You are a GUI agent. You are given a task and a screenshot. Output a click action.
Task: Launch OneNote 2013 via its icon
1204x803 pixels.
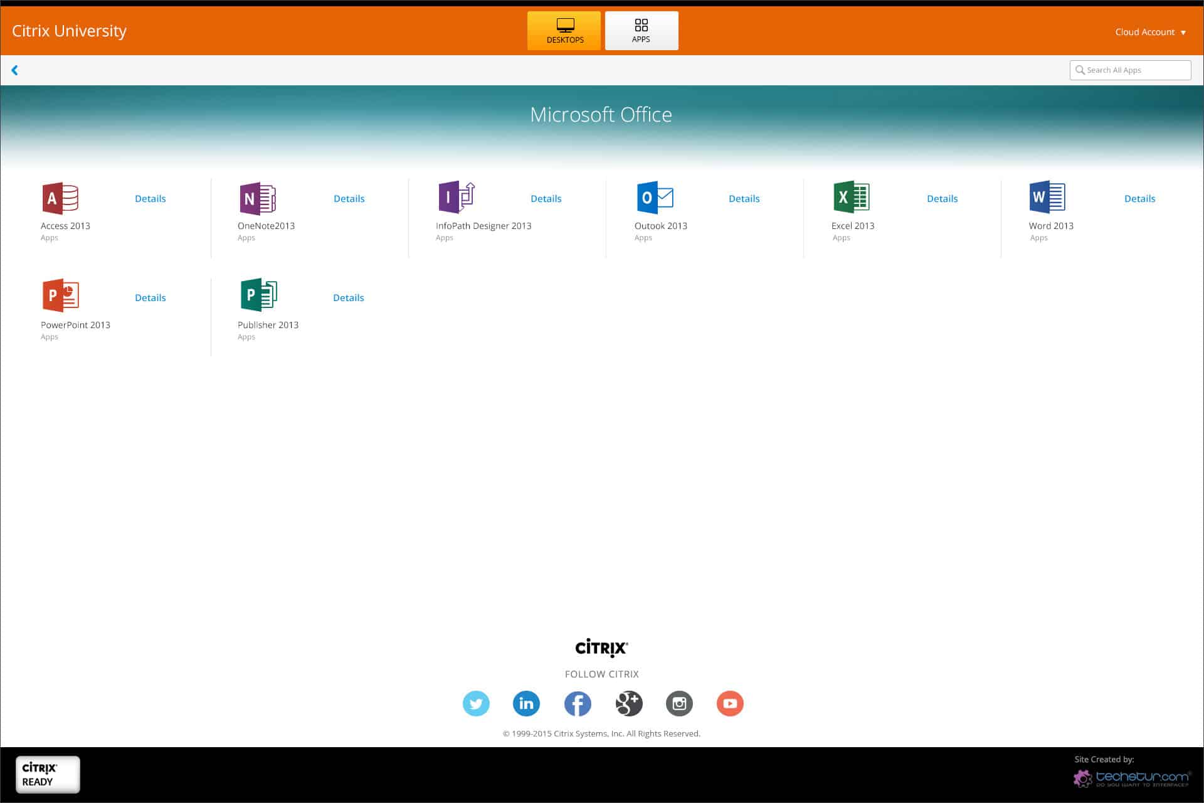(x=258, y=198)
